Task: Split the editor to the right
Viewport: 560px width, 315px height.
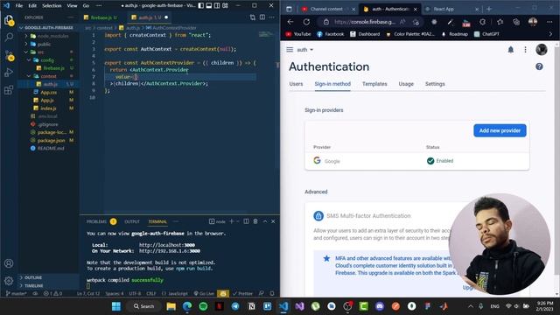Action: tap(262, 17)
